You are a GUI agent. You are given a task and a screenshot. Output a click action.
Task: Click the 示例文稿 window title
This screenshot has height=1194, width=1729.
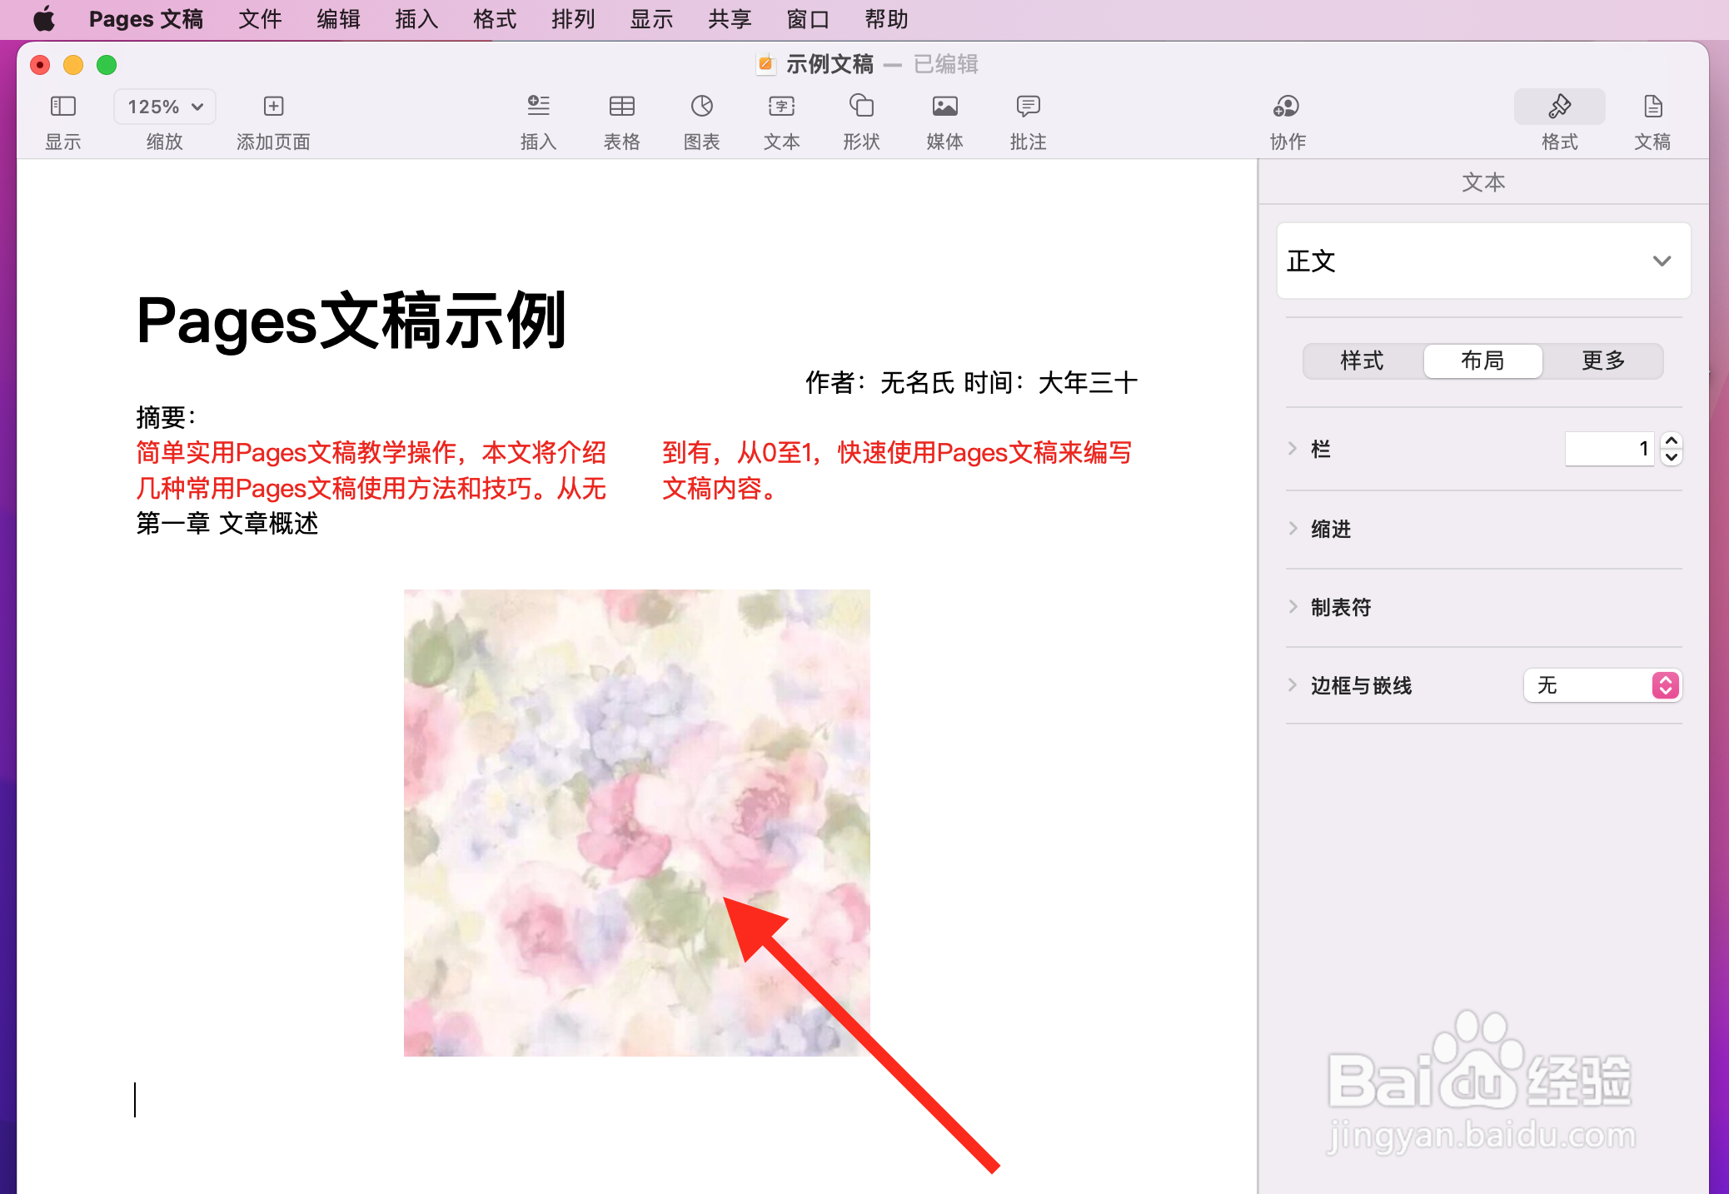[830, 64]
